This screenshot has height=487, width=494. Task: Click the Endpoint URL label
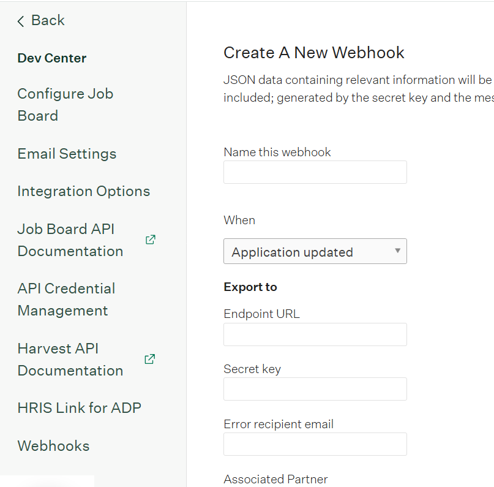click(x=261, y=314)
